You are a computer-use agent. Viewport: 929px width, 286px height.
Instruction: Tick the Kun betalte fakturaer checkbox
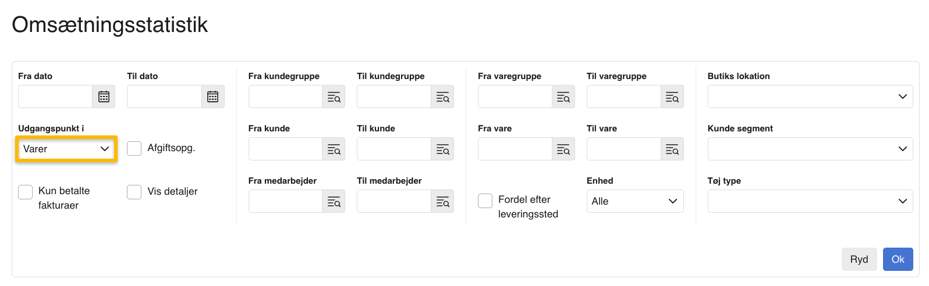point(25,192)
